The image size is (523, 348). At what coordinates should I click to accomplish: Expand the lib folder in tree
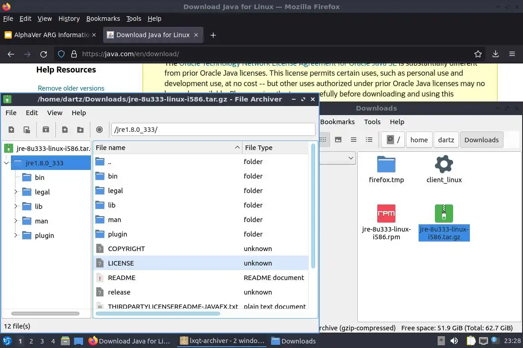tap(15, 207)
